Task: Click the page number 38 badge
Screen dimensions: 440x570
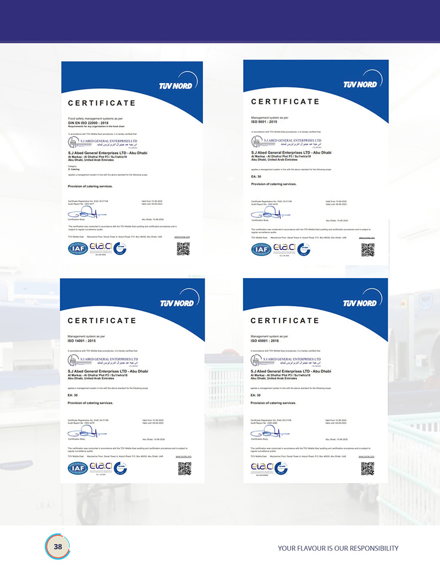Action: 58,546
